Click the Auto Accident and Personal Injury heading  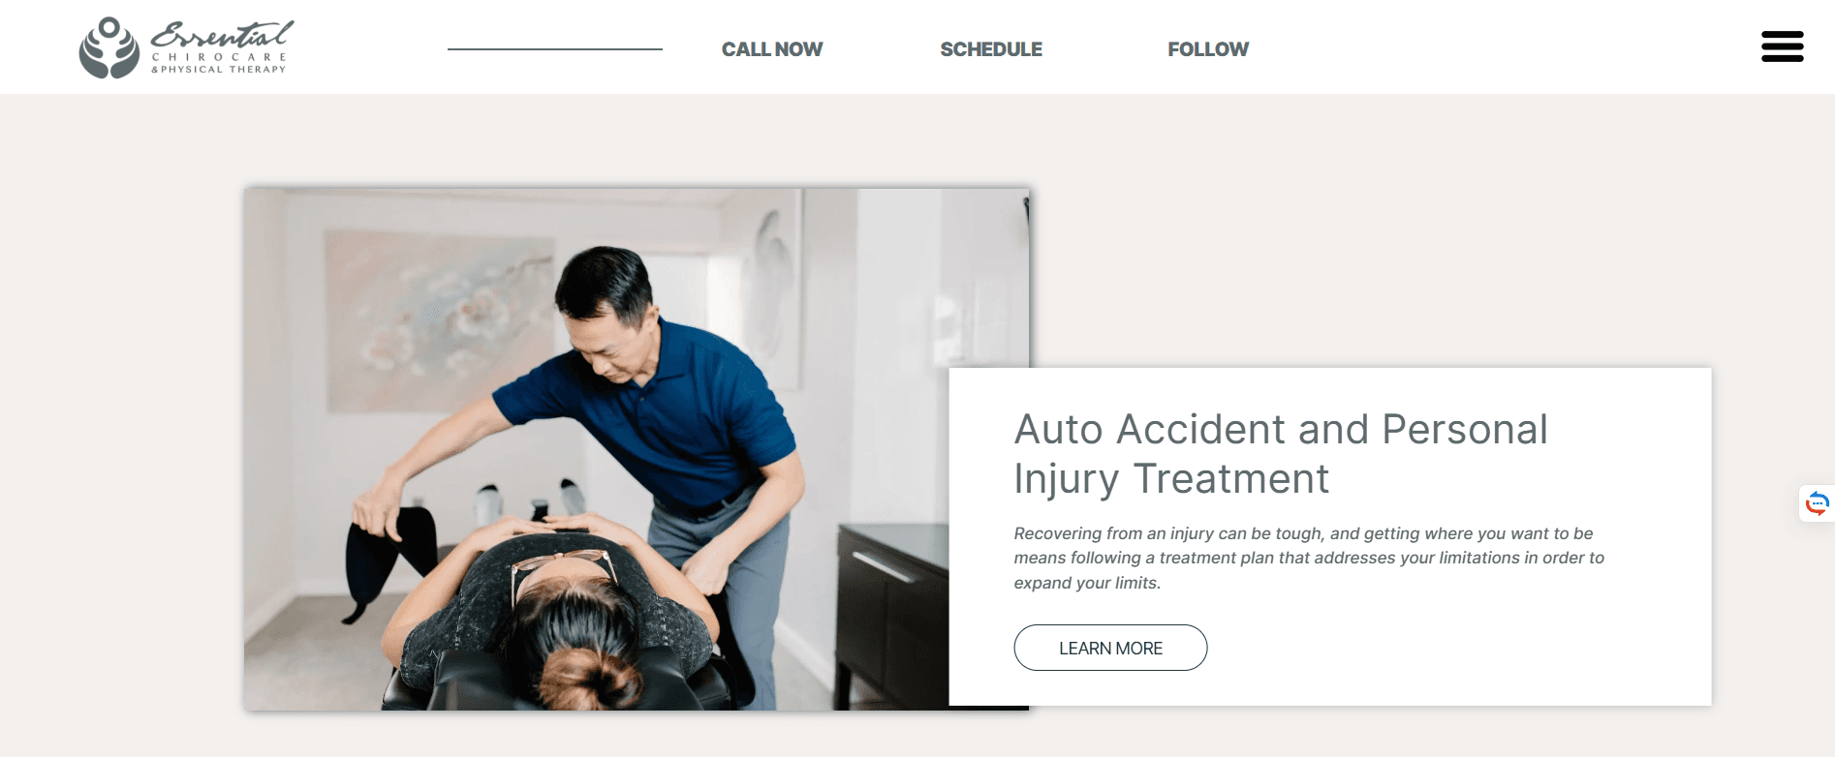tap(1281, 454)
